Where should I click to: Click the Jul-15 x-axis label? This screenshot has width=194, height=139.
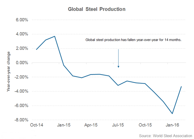pyautogui.click(x=118, y=125)
